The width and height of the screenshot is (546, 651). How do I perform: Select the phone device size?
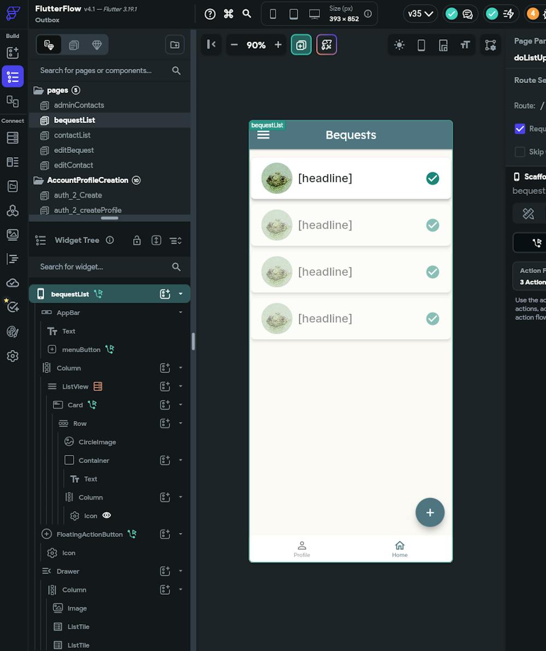(x=273, y=14)
